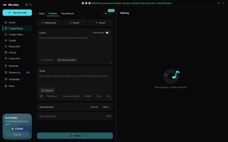Image resolution: width=228 pixels, height=142 pixels.
Task: Switch to the Custom tab
Action: click(53, 14)
